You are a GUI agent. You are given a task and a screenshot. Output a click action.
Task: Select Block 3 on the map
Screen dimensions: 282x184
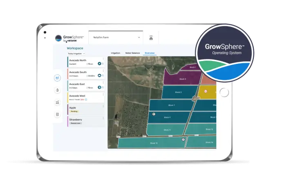(x=183, y=79)
